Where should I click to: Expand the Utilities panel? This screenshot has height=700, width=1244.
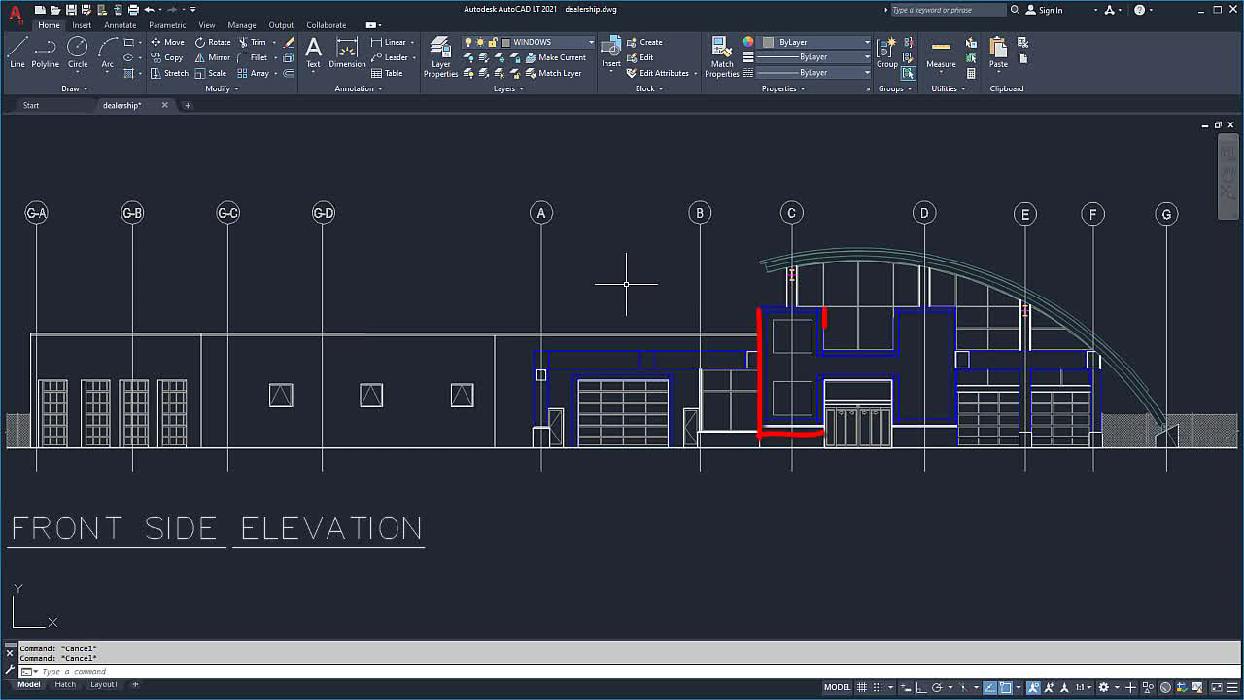pos(949,88)
